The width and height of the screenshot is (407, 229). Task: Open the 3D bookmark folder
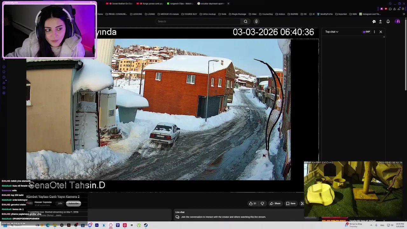tap(304, 14)
